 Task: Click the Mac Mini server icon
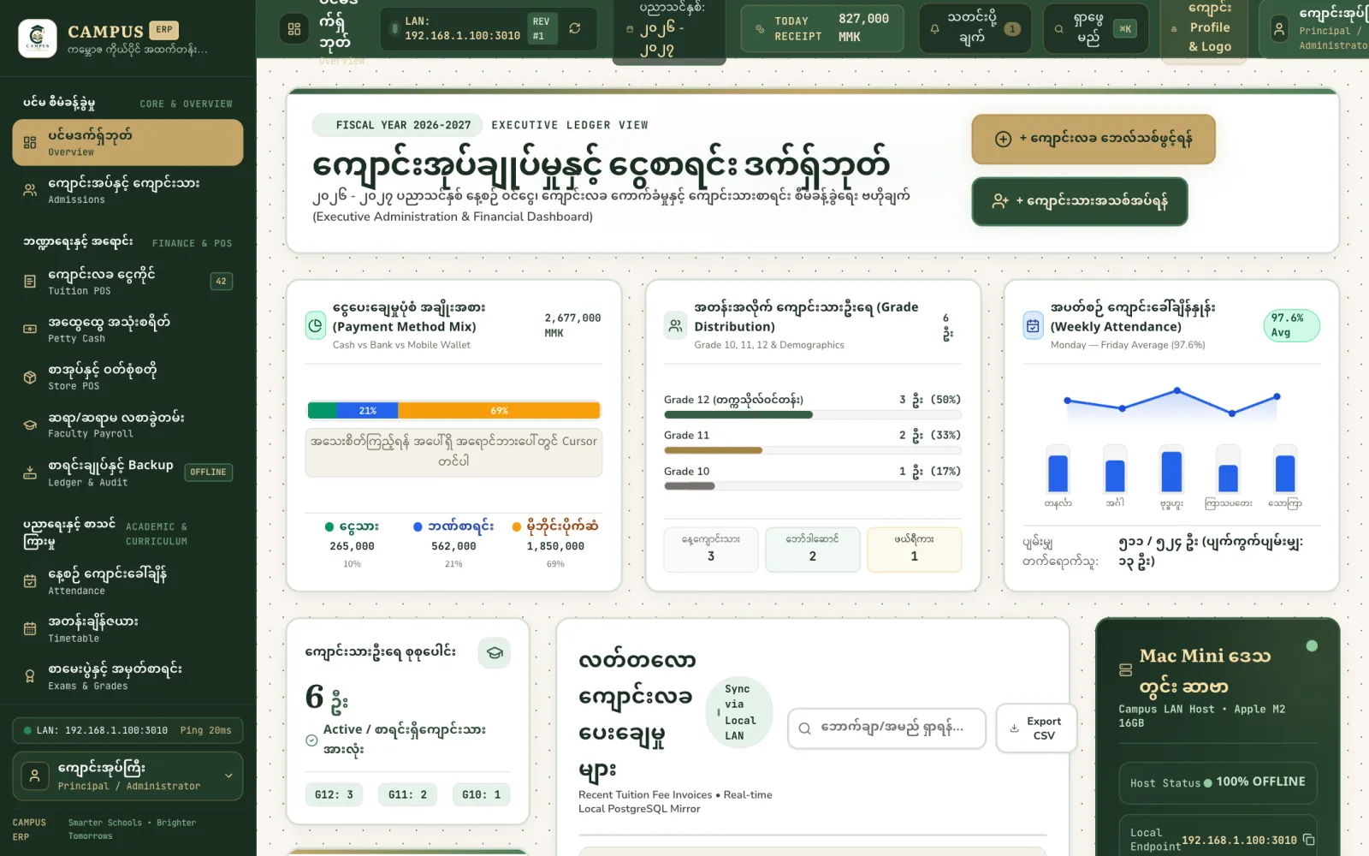point(1126,670)
